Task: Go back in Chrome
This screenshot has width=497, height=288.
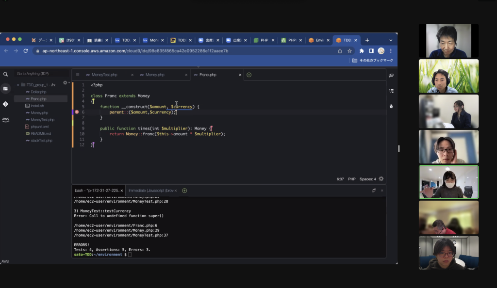Action: point(6,50)
